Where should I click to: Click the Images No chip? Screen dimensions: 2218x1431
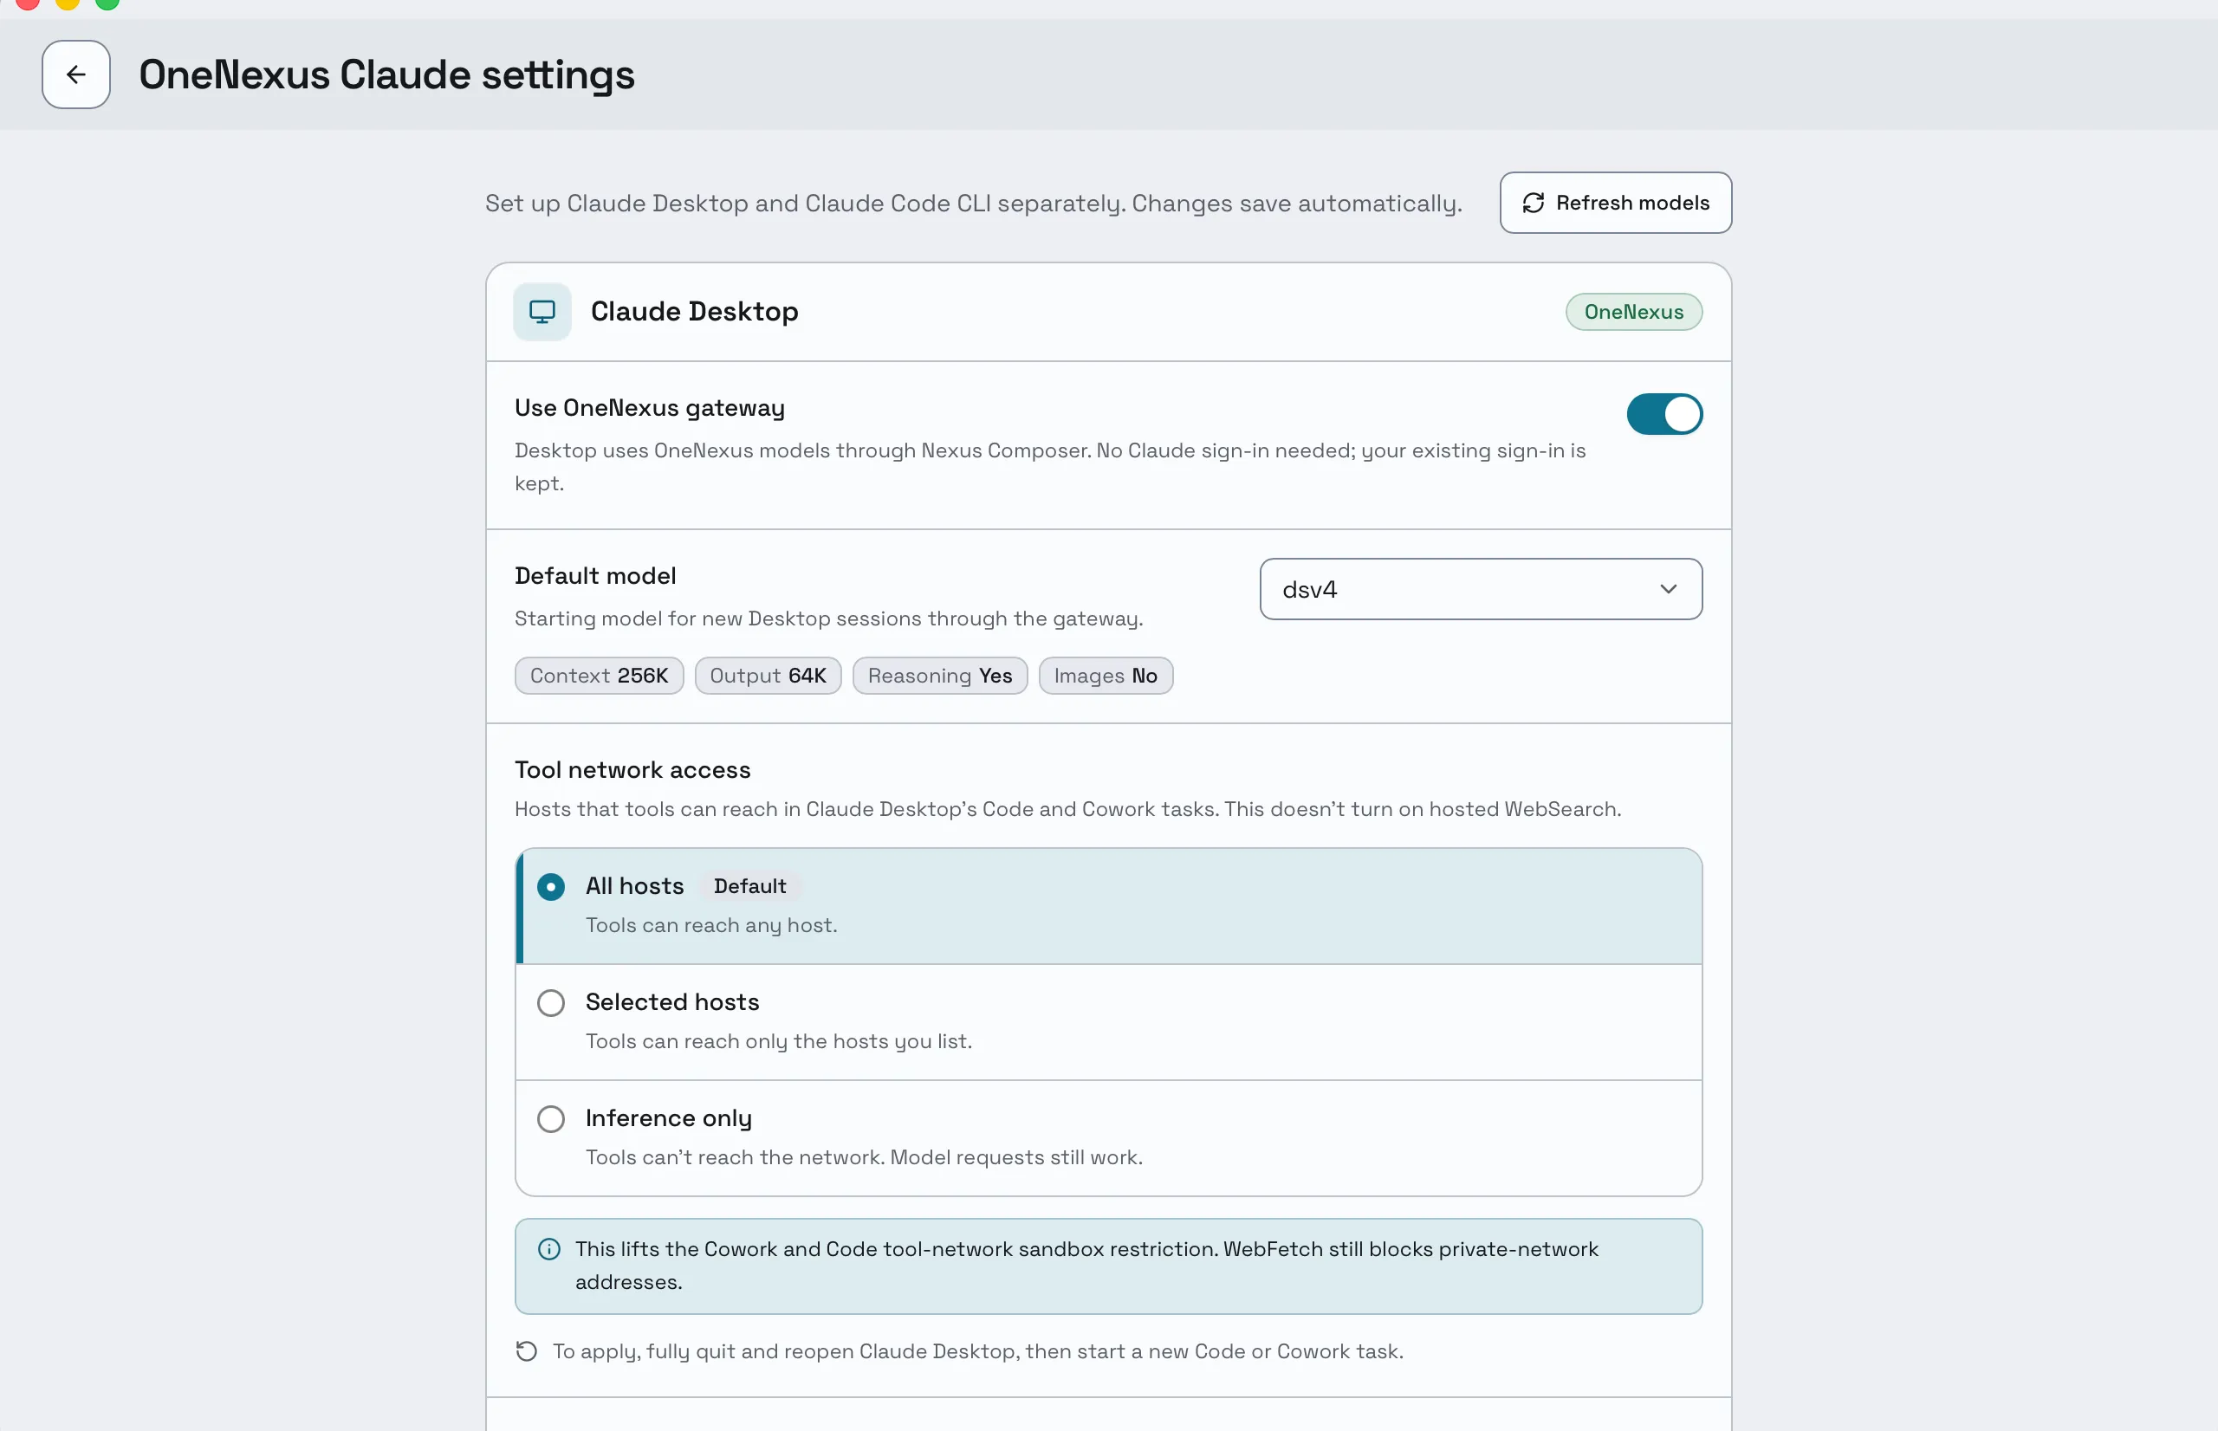point(1105,676)
